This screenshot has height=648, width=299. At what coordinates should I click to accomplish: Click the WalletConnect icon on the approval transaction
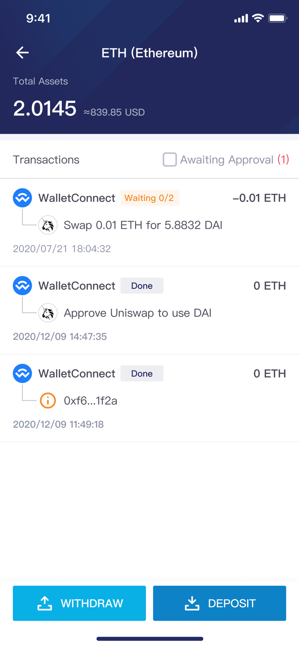[x=22, y=286]
